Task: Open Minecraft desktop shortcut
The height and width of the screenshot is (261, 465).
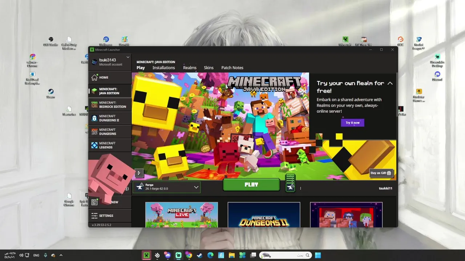Action: click(345, 41)
